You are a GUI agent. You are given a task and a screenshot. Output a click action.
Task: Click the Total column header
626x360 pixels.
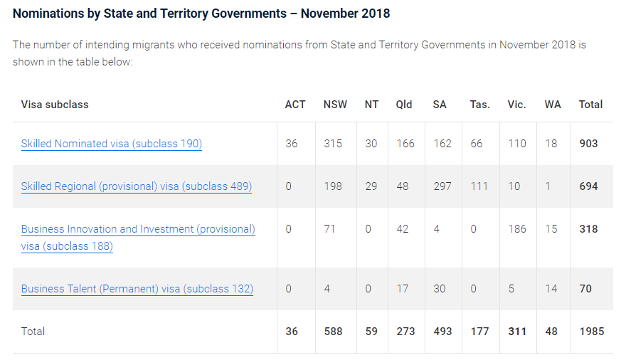(590, 105)
